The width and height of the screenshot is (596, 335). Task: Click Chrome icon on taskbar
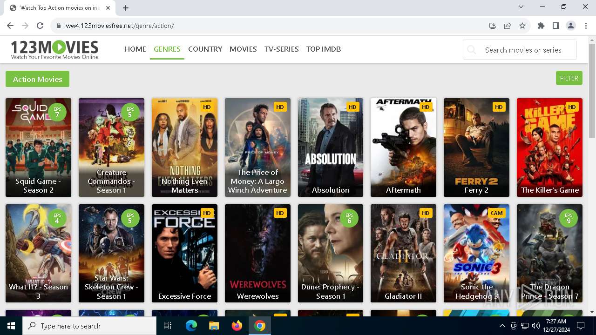click(x=260, y=326)
